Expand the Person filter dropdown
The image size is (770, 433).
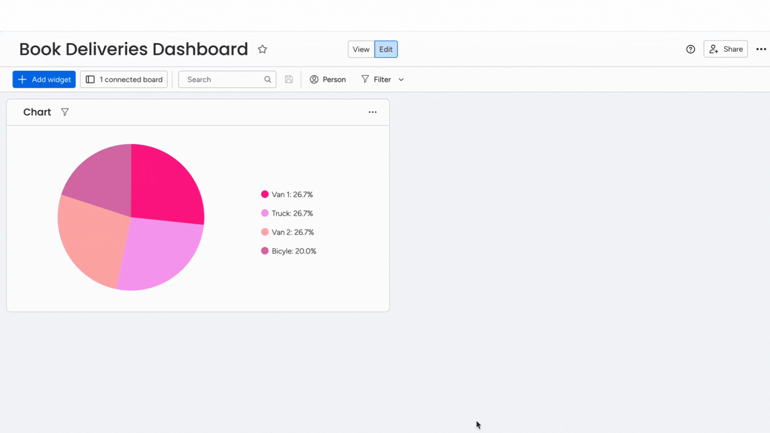[x=328, y=79]
